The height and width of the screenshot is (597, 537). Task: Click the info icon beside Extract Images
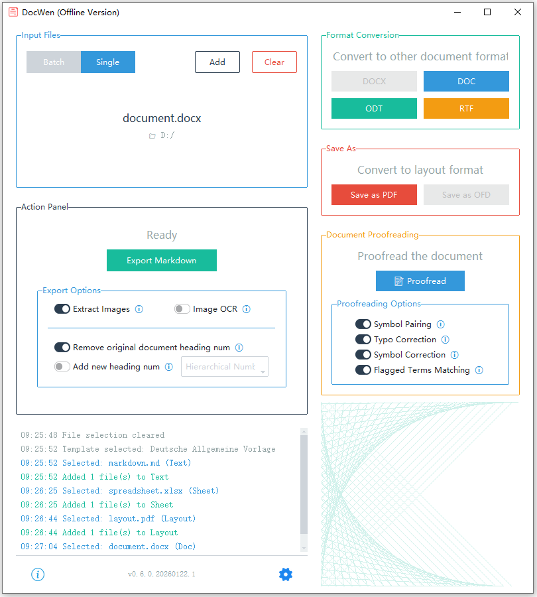click(x=139, y=309)
